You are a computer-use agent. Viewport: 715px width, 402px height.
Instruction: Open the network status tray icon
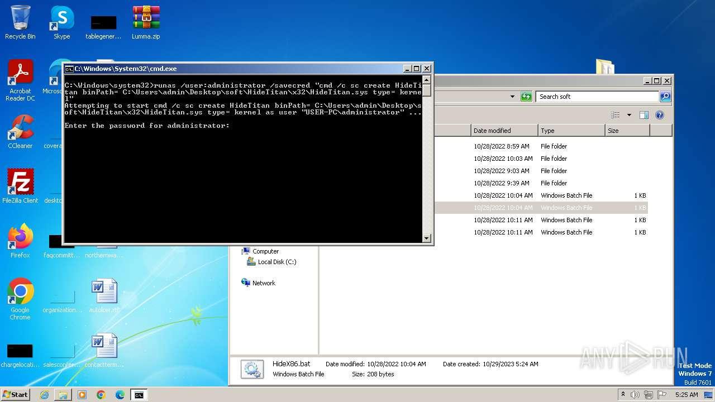point(649,395)
